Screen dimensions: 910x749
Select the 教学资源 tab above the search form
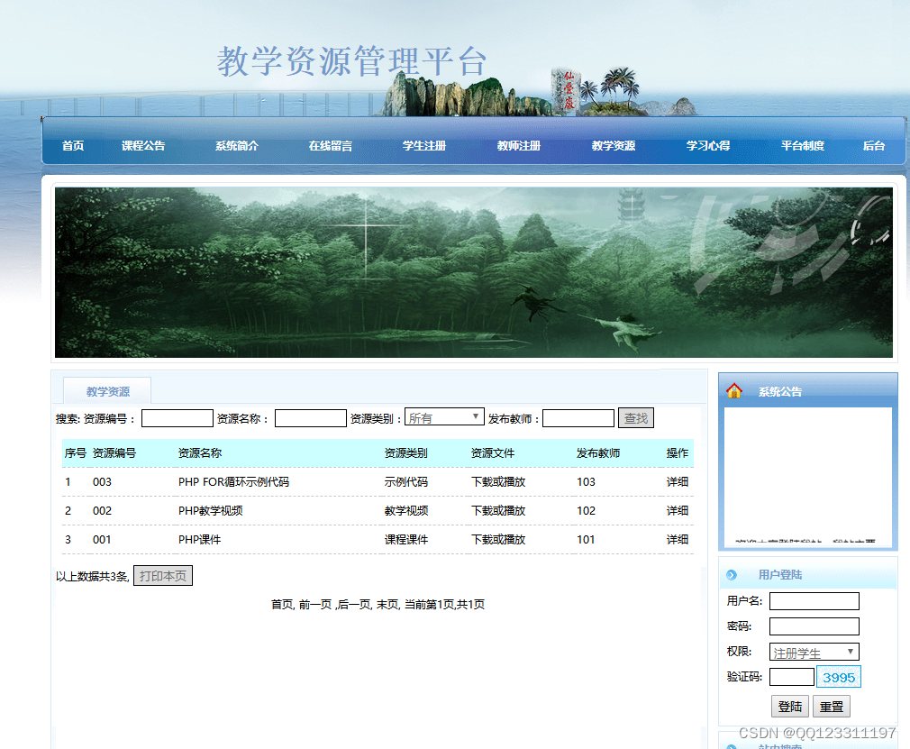[x=107, y=391]
